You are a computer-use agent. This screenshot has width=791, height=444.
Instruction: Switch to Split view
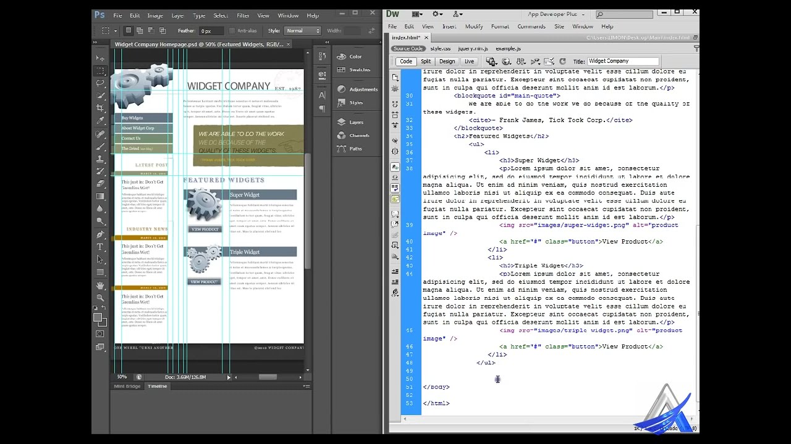click(426, 62)
